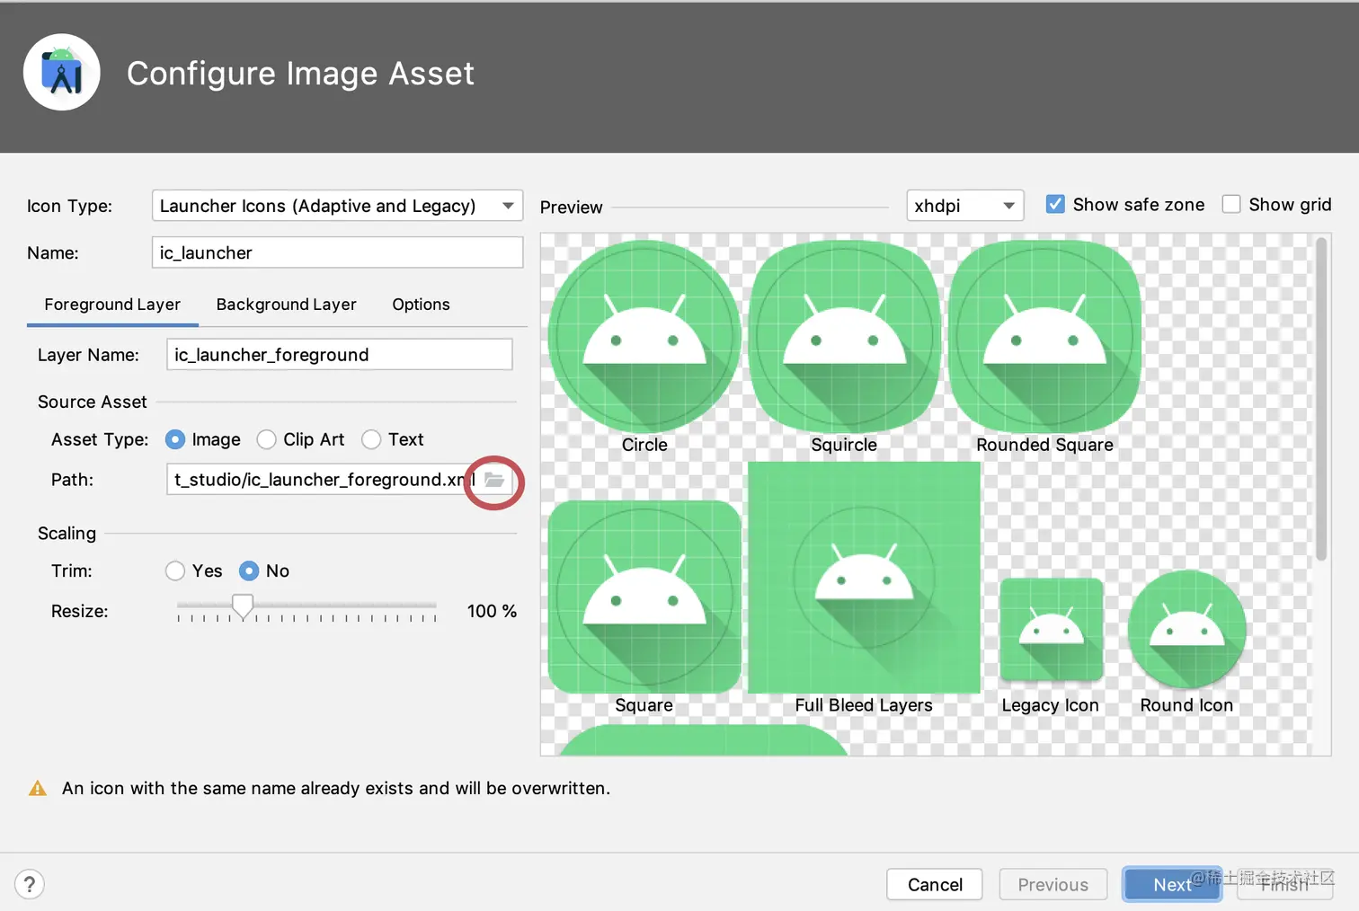Click the Cancel button
Image resolution: width=1359 pixels, height=911 pixels.
coord(935,885)
